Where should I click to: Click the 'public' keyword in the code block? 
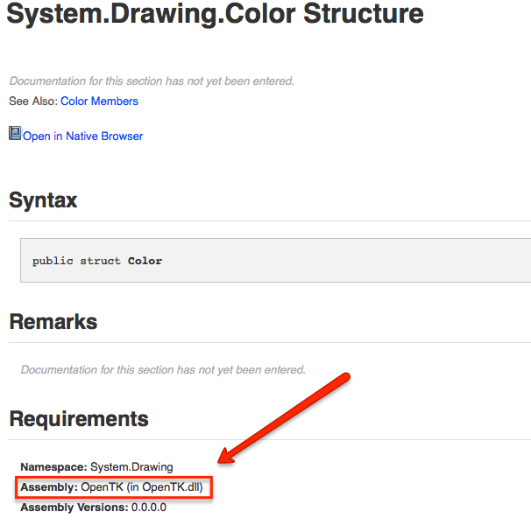(x=52, y=261)
